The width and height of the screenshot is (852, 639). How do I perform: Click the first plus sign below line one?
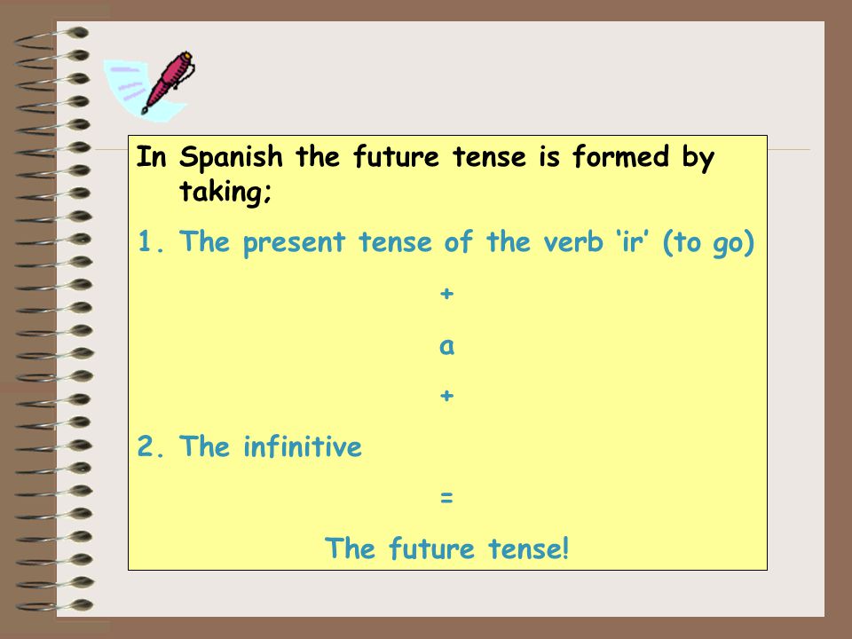click(x=446, y=294)
